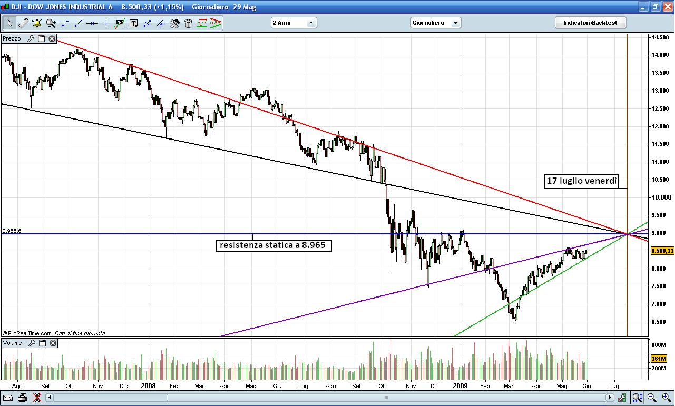Click the printer icon
Image resolution: width=675 pixels, height=406 pixels.
tap(22, 398)
